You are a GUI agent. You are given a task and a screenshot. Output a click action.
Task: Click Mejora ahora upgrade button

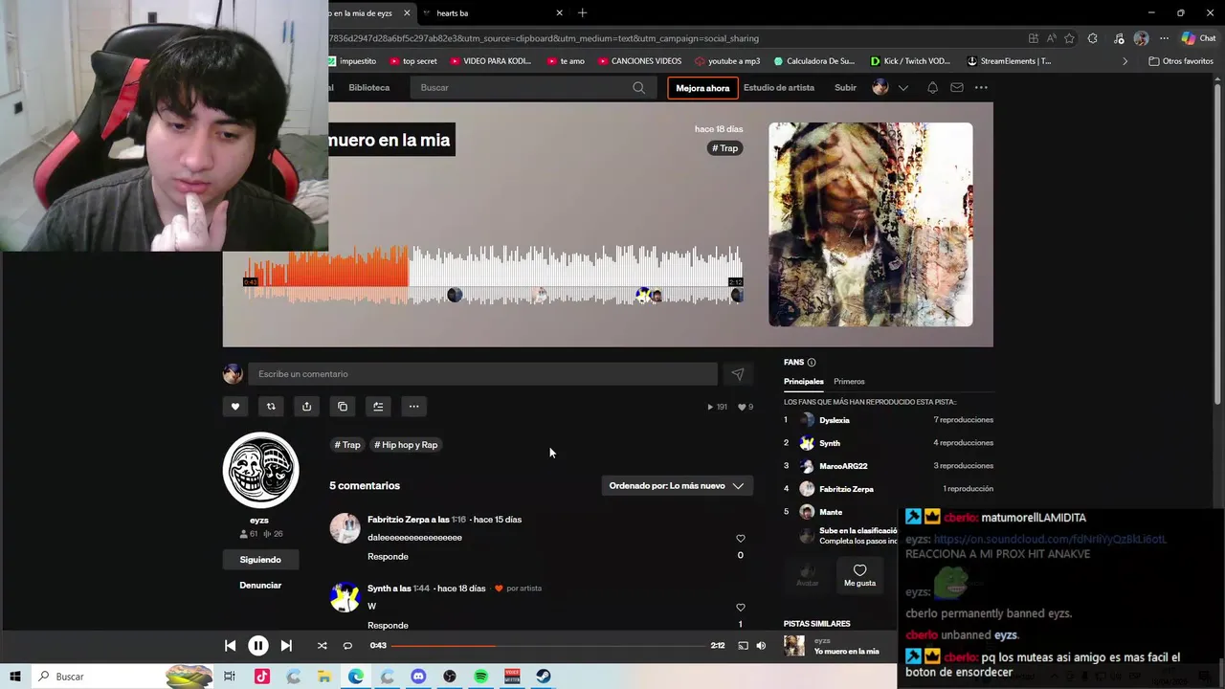coord(702,88)
